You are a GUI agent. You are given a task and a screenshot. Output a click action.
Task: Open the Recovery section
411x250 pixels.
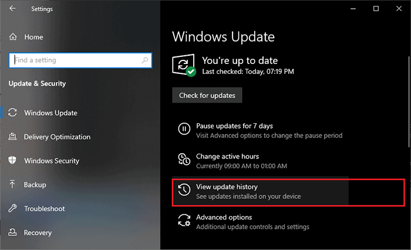click(38, 233)
